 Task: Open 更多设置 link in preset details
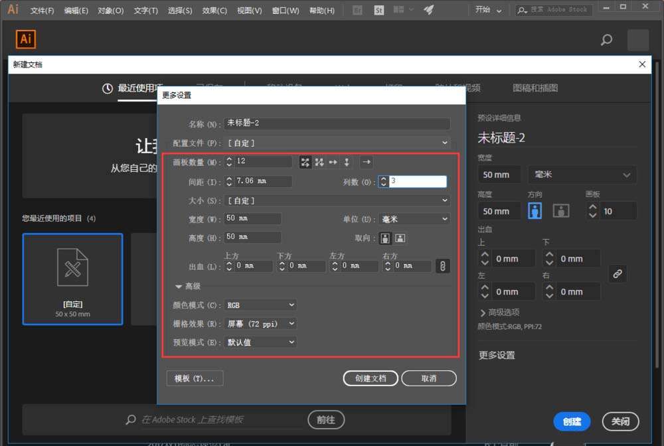pyautogui.click(x=497, y=355)
